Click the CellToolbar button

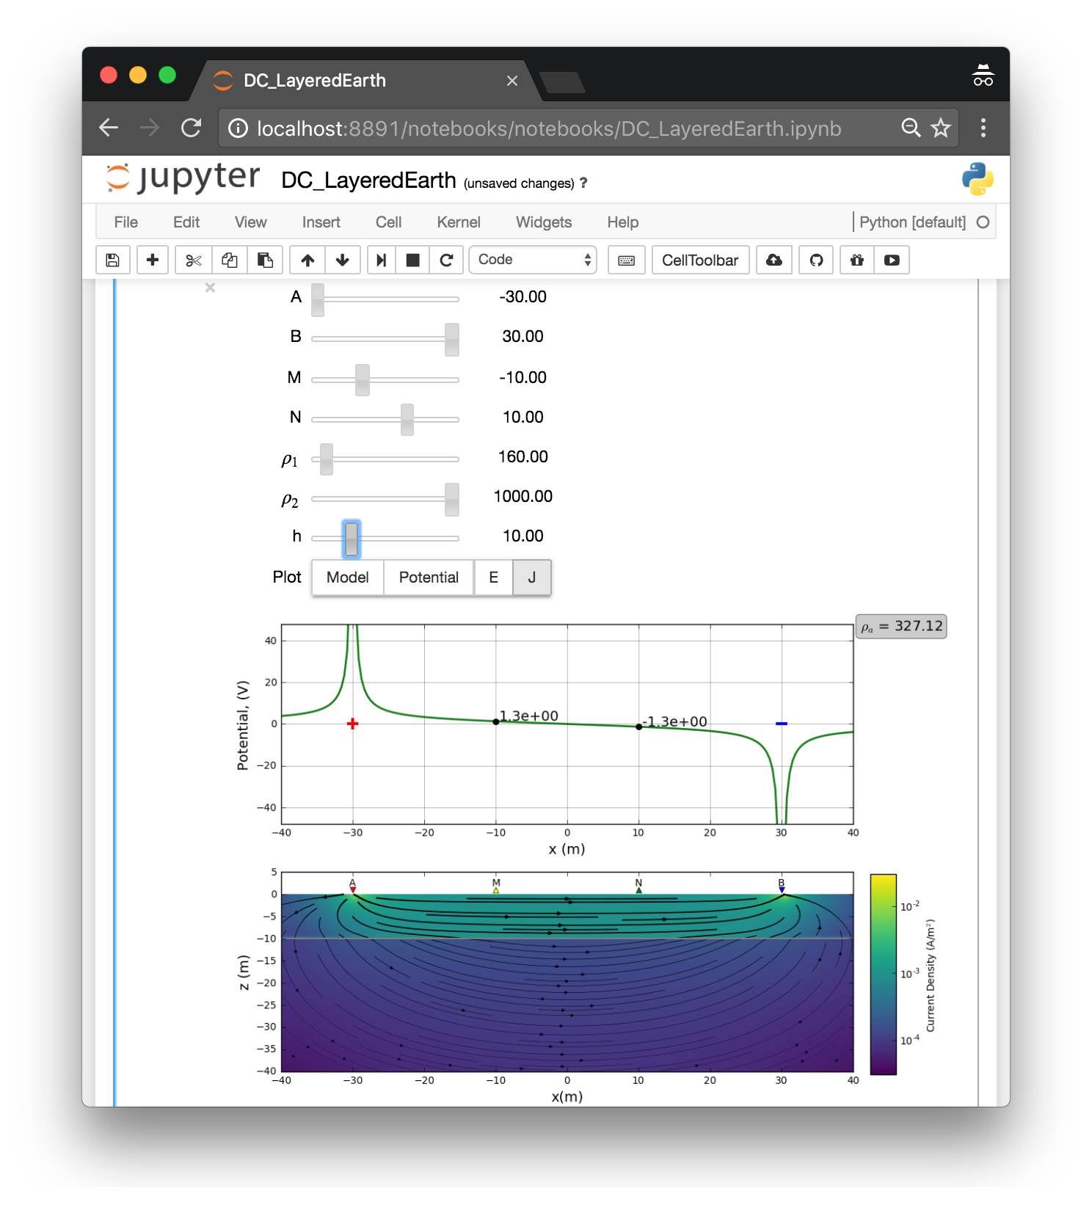point(700,260)
